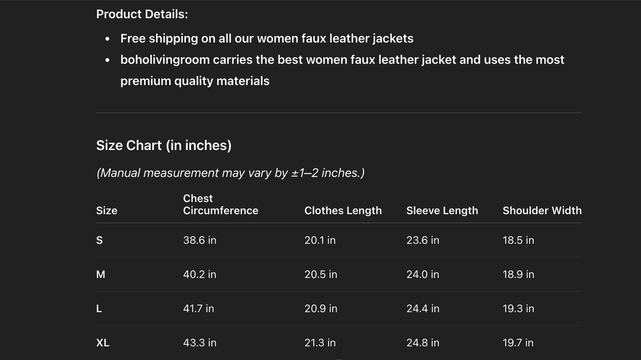Click the Chest Circumference column header
641x360 pixels.
pos(220,205)
